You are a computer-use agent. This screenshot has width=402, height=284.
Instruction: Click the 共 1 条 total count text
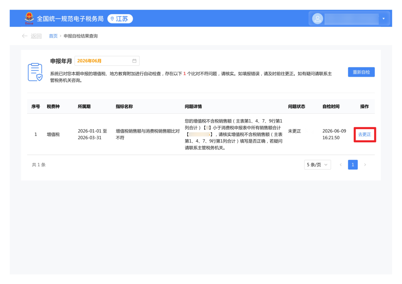(39, 165)
